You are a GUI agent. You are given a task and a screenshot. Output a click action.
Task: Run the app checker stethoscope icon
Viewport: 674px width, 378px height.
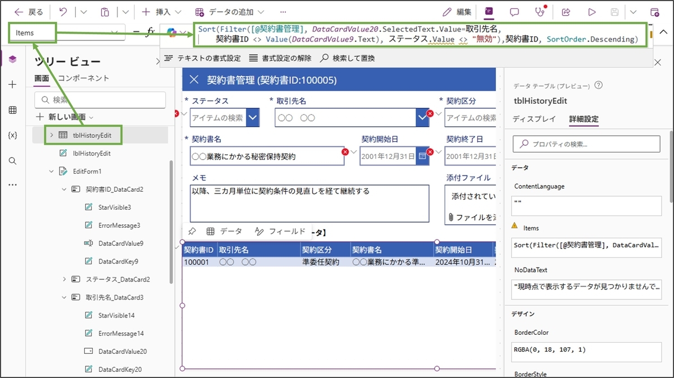coord(540,12)
